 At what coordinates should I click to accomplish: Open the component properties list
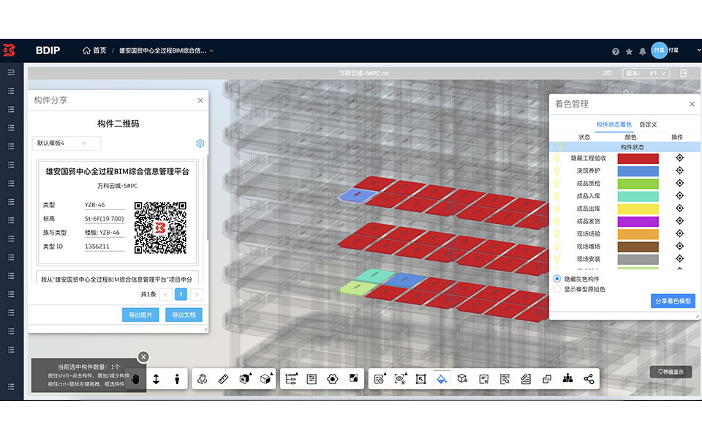pos(312,379)
